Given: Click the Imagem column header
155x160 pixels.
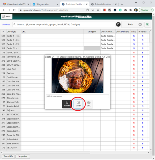Looking at the screenshot, I should tap(92, 32).
